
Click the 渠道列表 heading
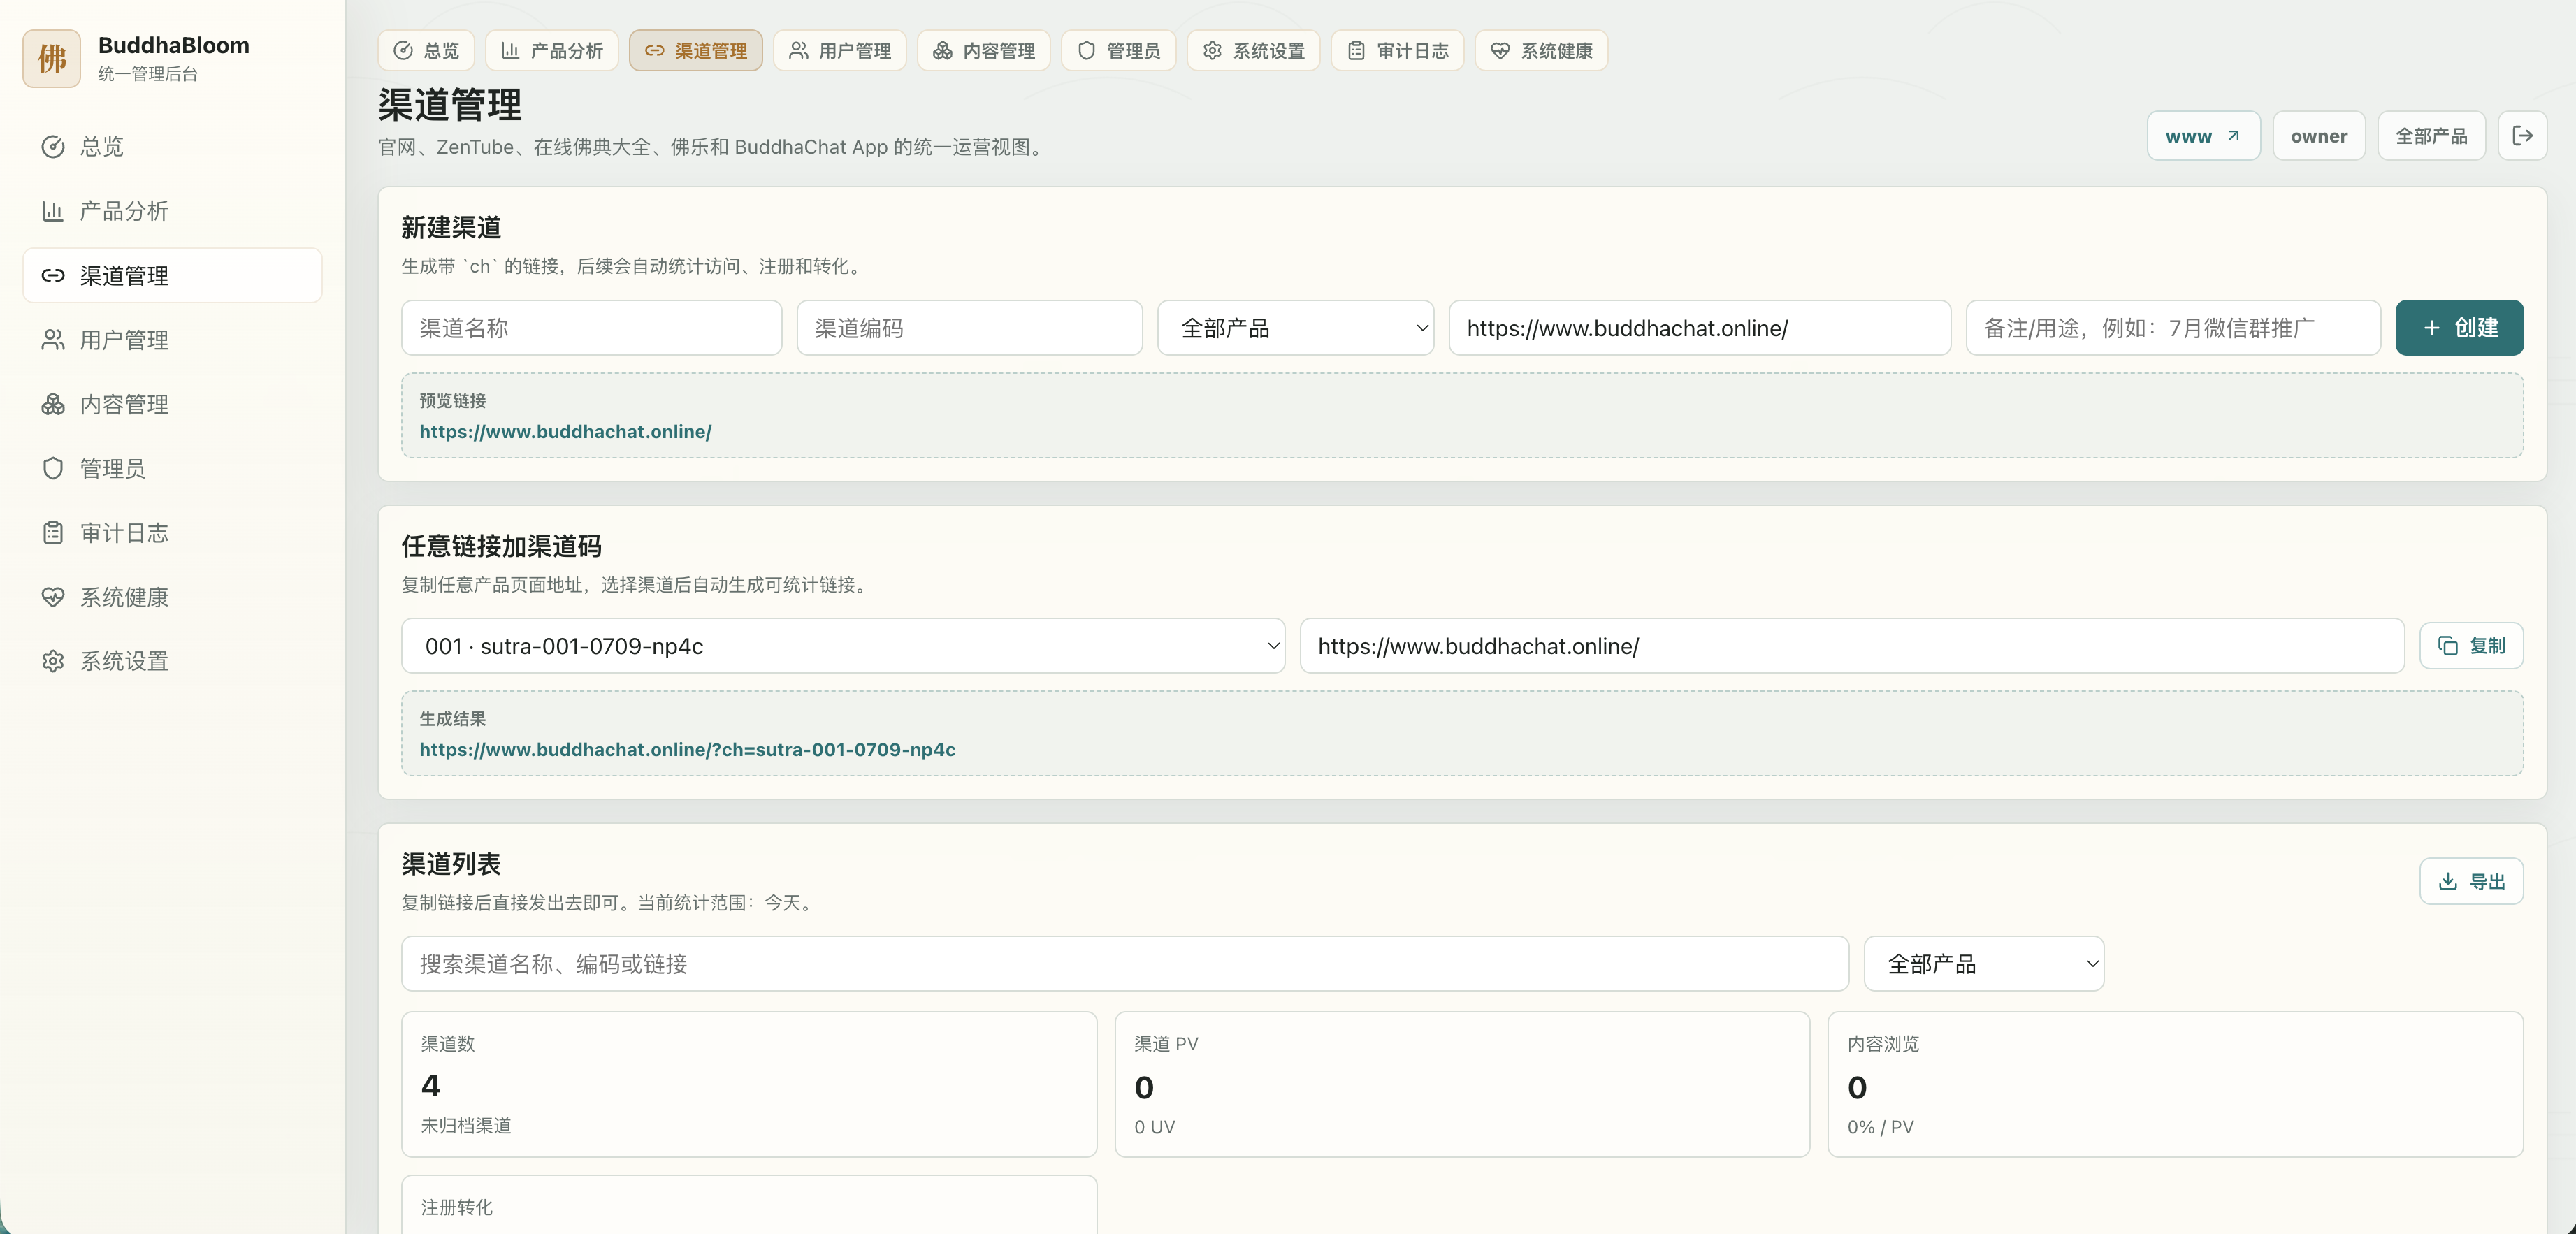point(451,864)
